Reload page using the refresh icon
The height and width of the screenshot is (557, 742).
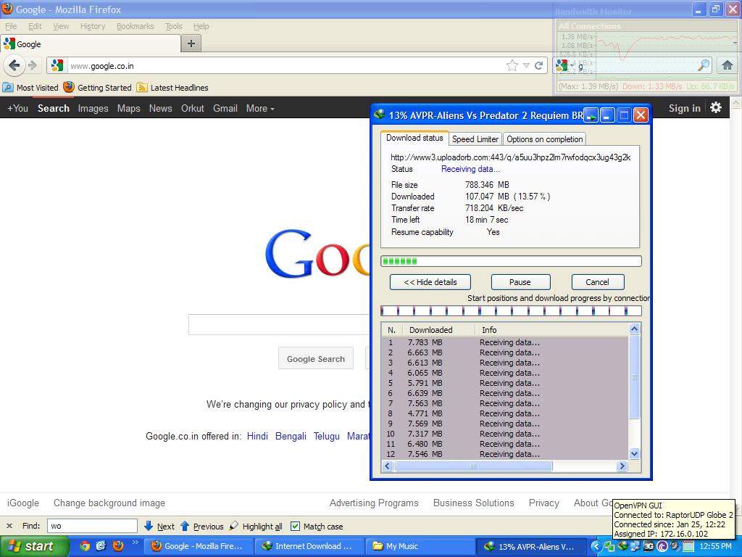pyautogui.click(x=538, y=66)
